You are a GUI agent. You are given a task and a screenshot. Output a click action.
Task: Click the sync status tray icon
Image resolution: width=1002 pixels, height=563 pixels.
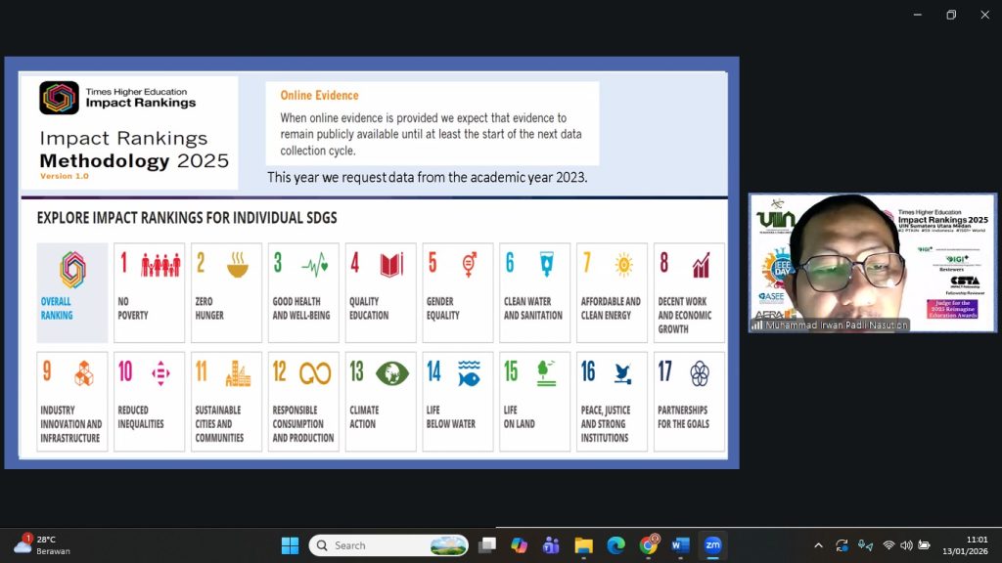[842, 545]
